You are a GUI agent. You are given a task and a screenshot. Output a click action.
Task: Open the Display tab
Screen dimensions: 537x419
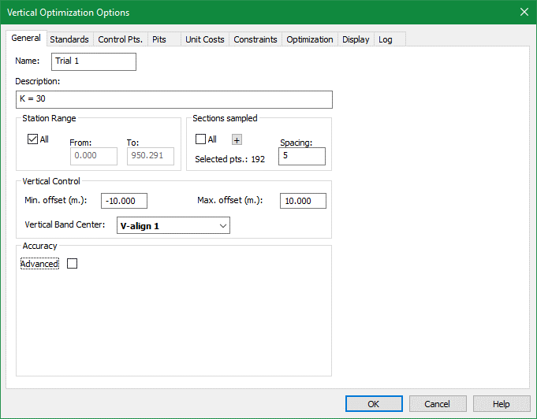[x=356, y=39]
